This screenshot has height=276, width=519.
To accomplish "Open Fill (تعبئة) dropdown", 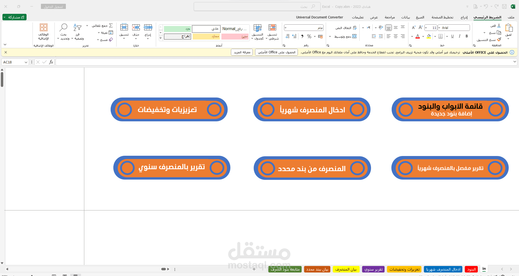I will [99, 33].
